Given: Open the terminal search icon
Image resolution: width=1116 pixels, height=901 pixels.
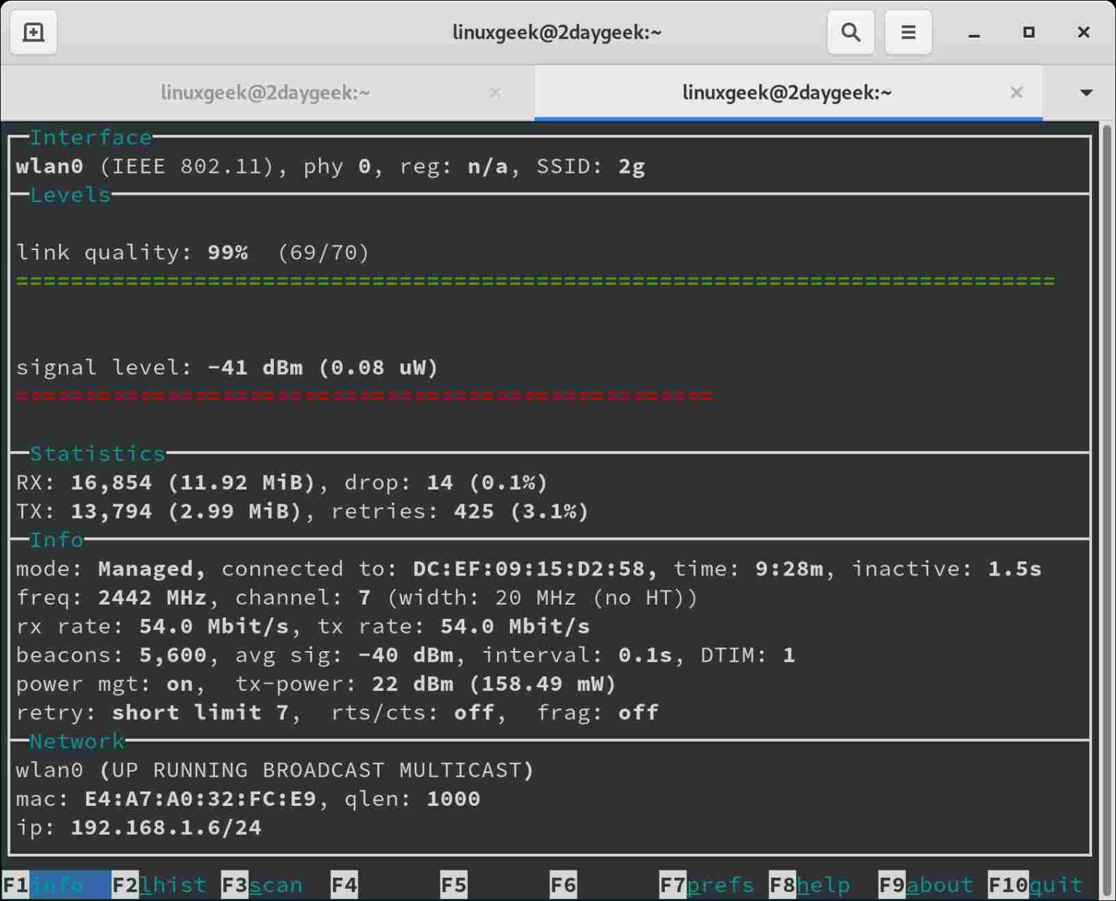Looking at the screenshot, I should 850,32.
